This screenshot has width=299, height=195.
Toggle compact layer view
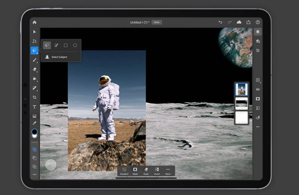click(x=258, y=32)
